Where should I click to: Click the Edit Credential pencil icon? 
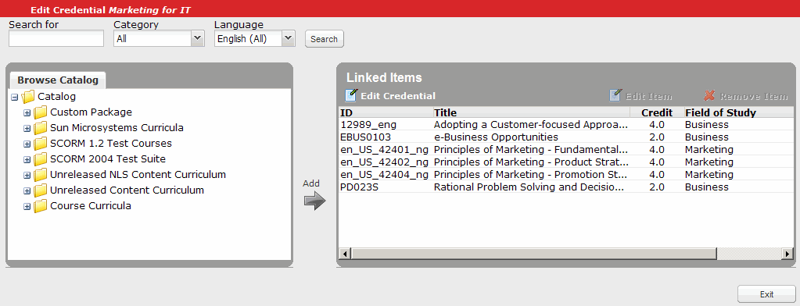click(352, 96)
